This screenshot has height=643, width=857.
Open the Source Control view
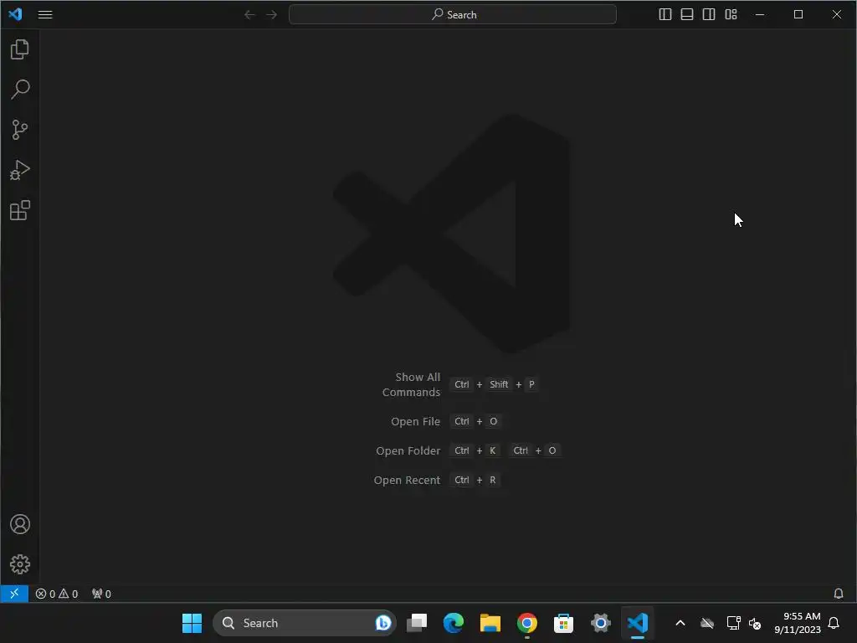[20, 130]
